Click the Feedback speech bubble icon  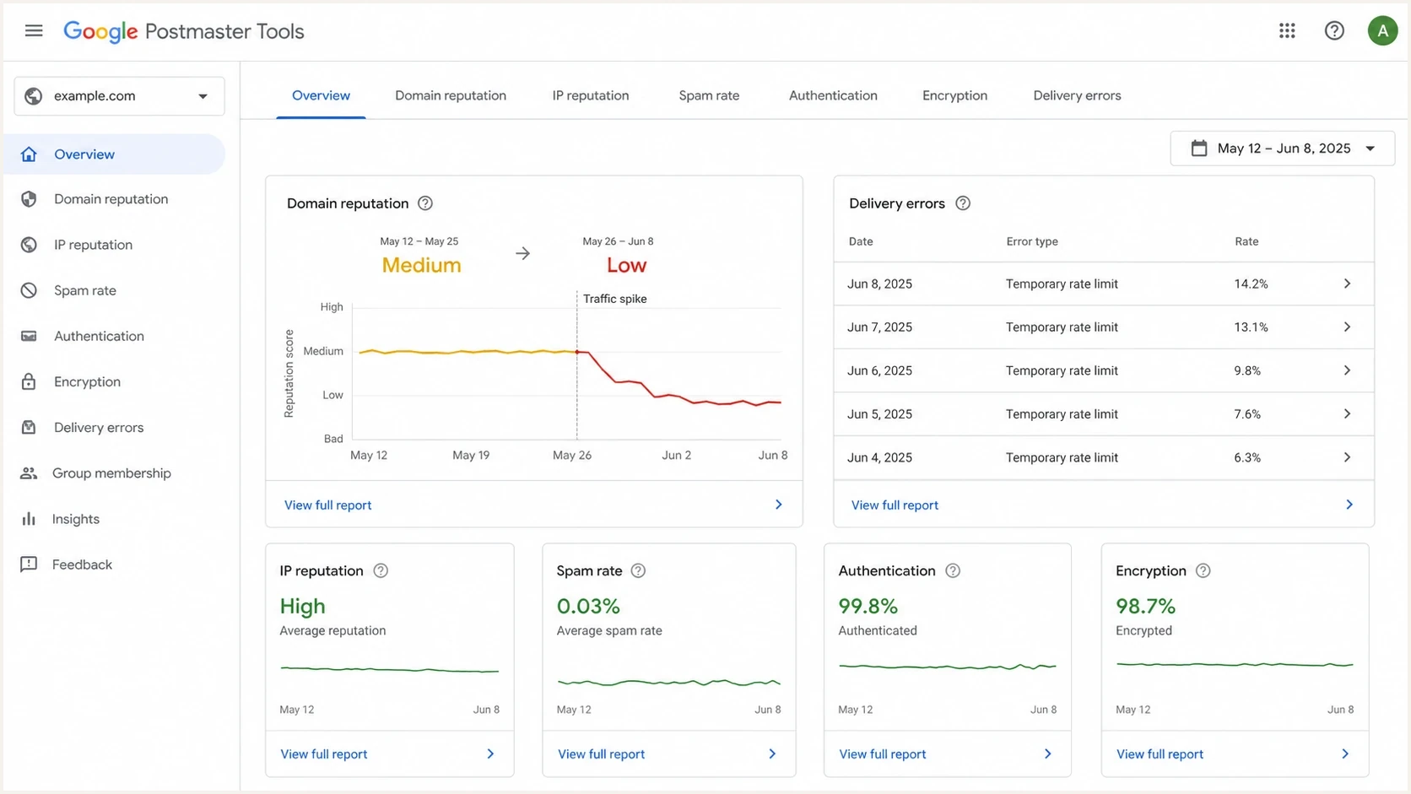(x=29, y=564)
